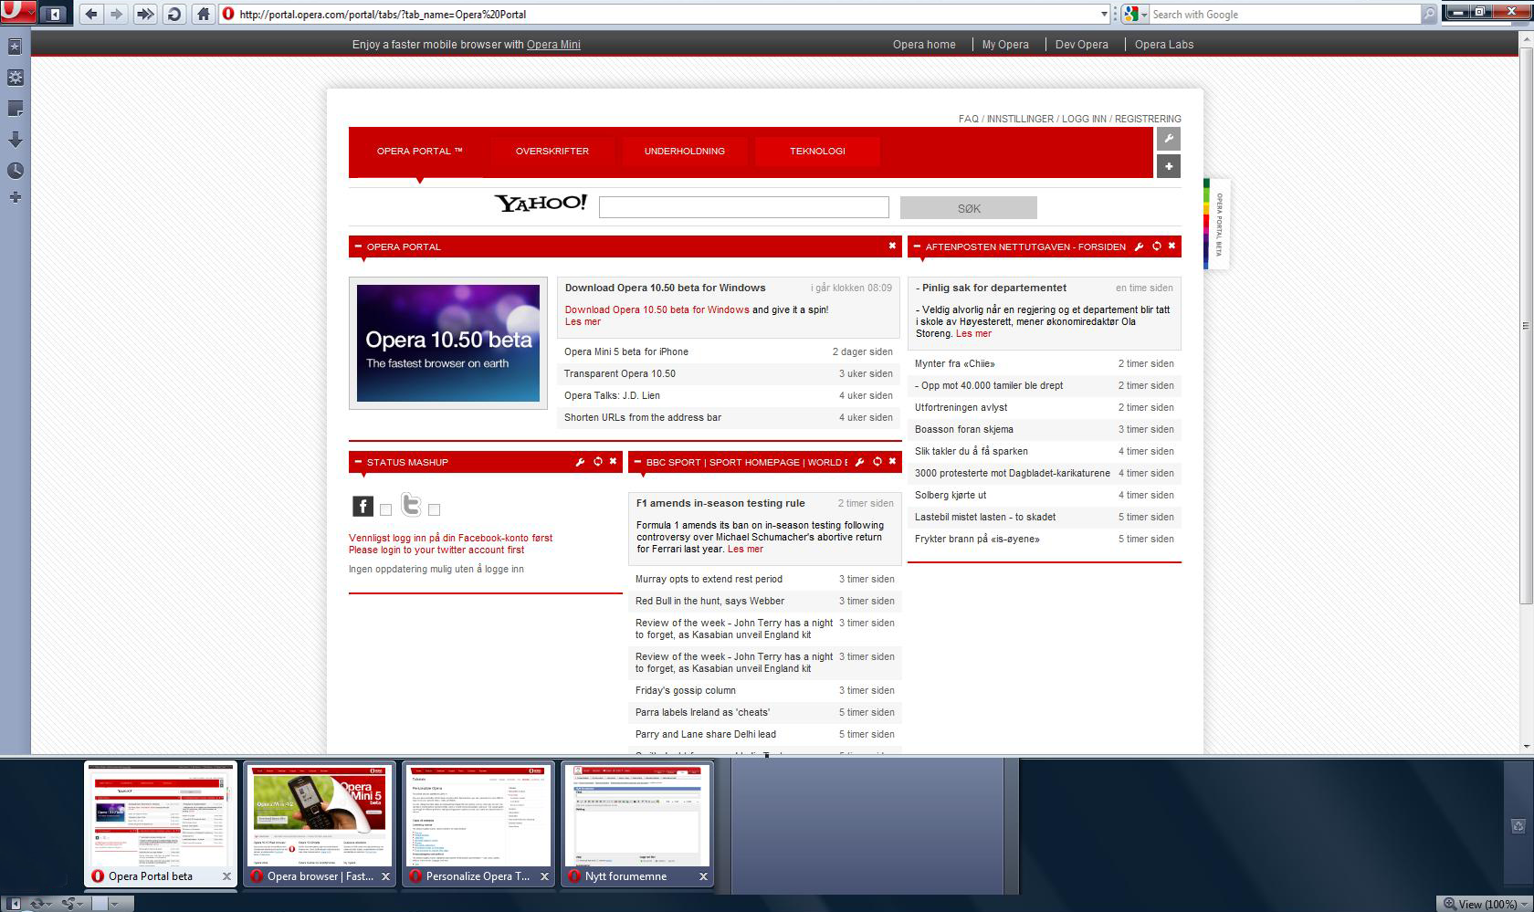Follow the Opera Mini link in banner

pyautogui.click(x=553, y=45)
